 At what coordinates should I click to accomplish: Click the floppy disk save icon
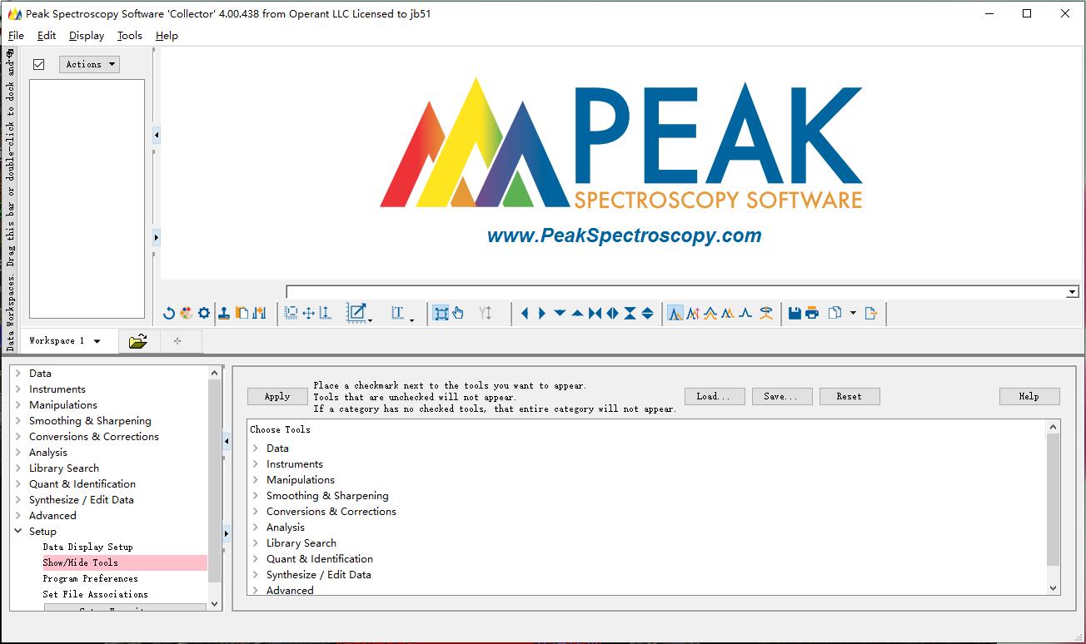[795, 313]
